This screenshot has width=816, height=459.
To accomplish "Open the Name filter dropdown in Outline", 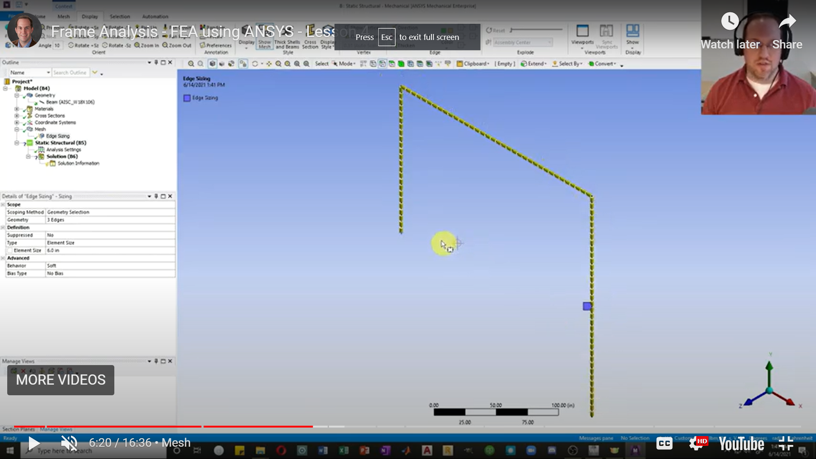I will pos(48,73).
